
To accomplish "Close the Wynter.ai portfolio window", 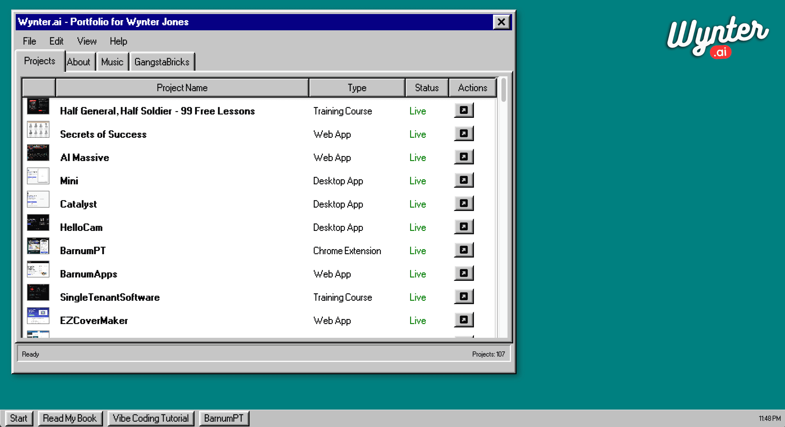I will tap(501, 22).
